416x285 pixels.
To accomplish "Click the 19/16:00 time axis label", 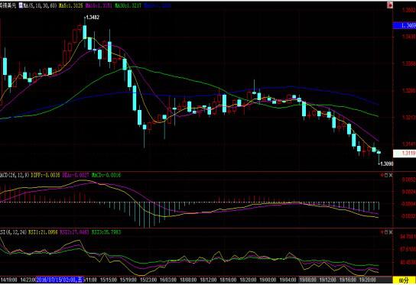I will coord(348,280).
